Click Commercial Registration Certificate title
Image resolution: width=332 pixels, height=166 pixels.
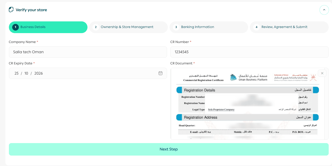tap(203, 80)
